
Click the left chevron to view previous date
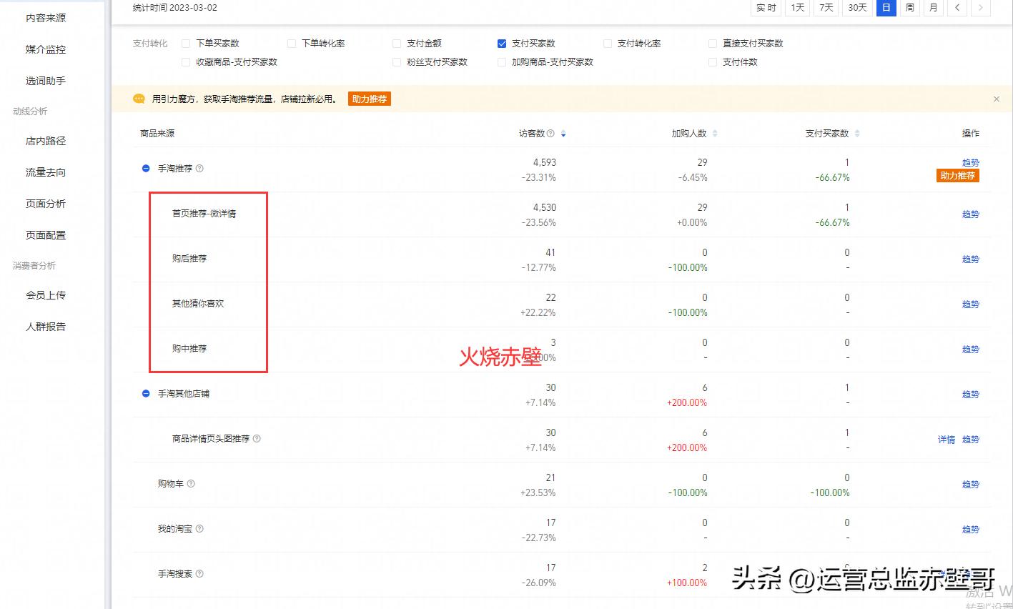957,8
